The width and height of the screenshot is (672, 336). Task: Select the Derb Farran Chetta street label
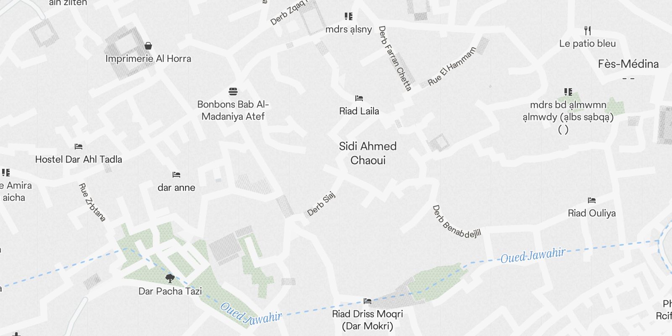point(395,58)
